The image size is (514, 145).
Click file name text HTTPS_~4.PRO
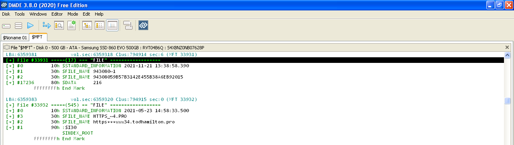(110, 116)
